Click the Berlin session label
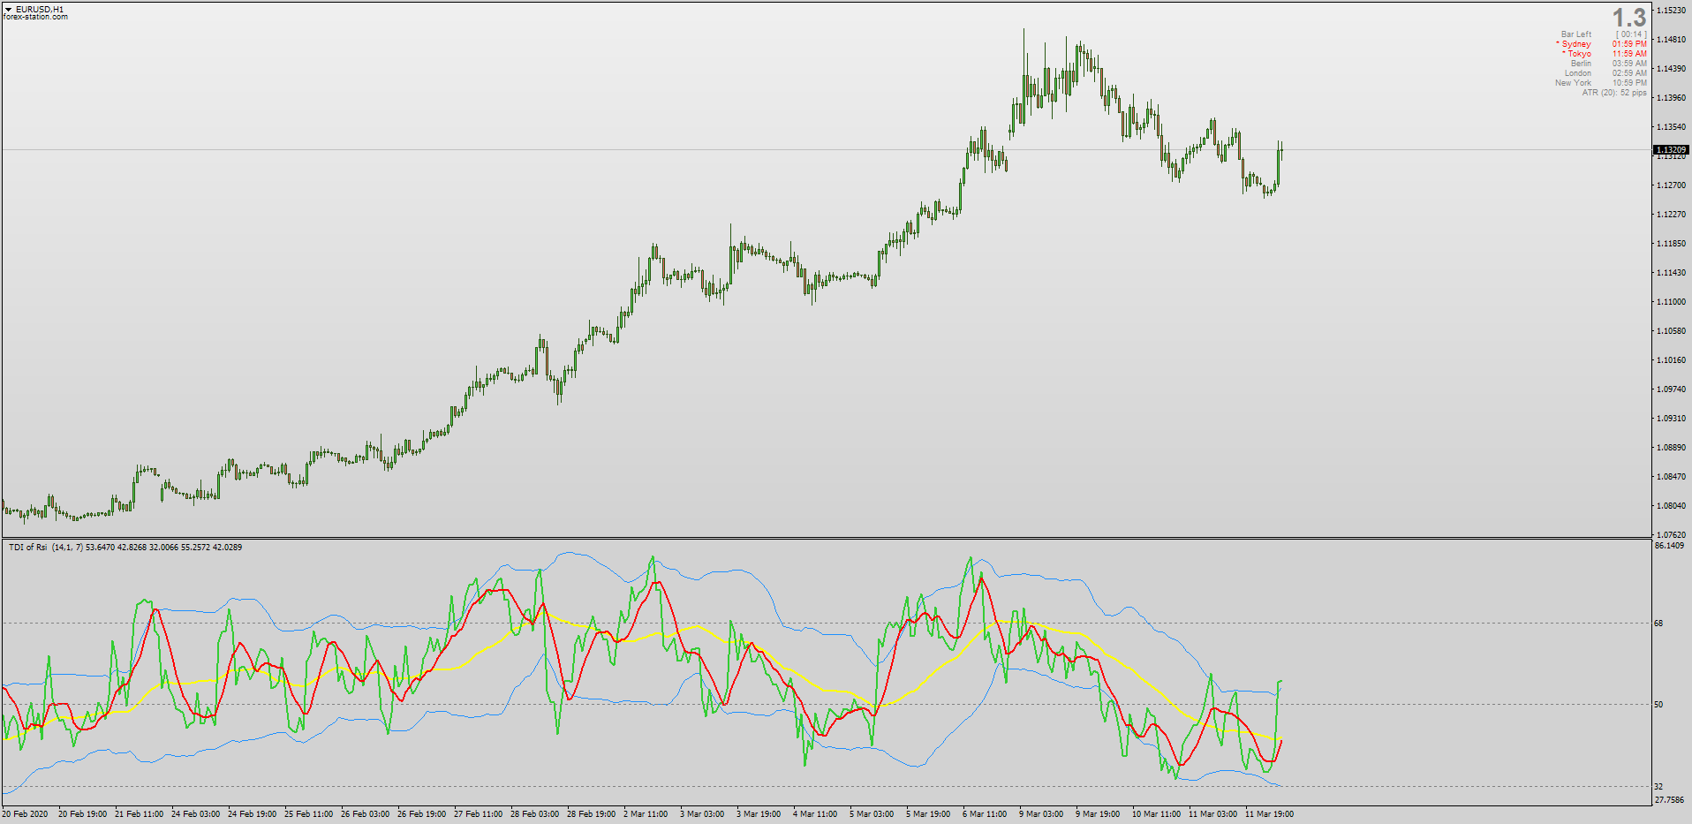The image size is (1692, 824). point(1581,64)
